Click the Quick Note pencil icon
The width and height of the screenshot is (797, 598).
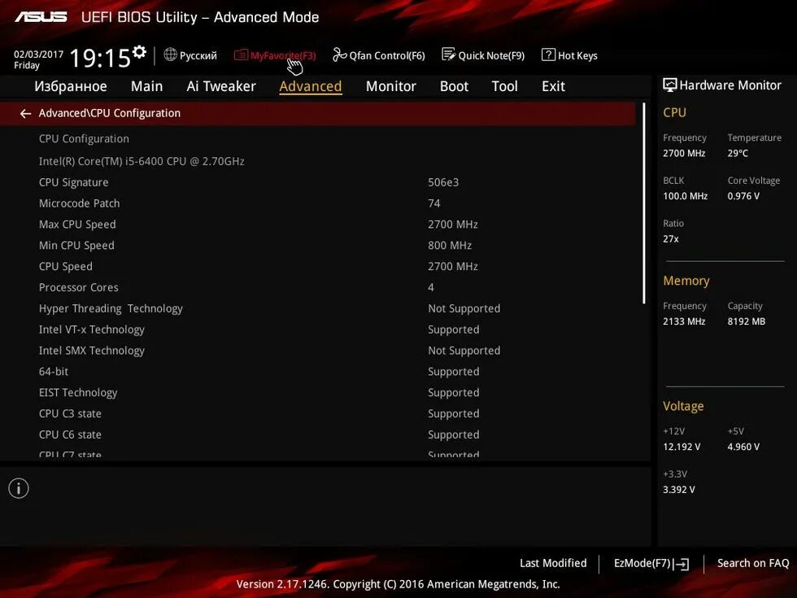coord(448,55)
